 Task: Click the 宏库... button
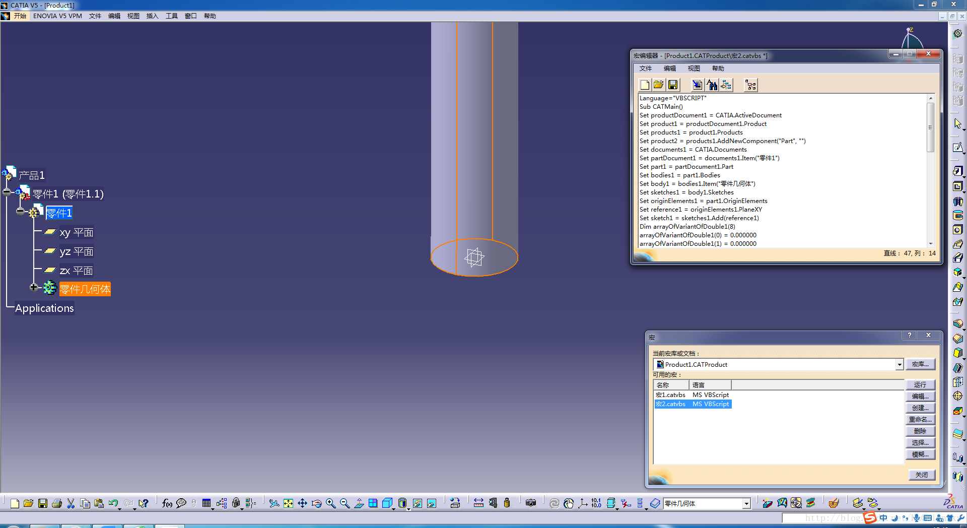920,364
